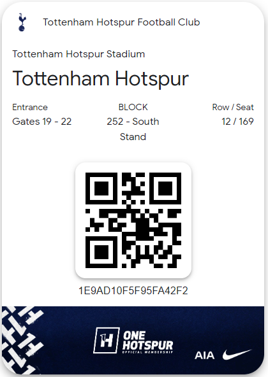Click the Tottenham Hotspur Stadium venue text

[x=78, y=54]
